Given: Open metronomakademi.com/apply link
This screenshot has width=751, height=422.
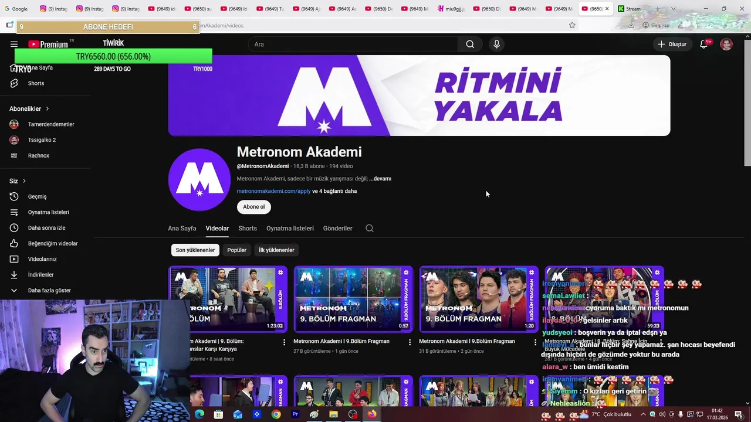Looking at the screenshot, I should point(273,191).
